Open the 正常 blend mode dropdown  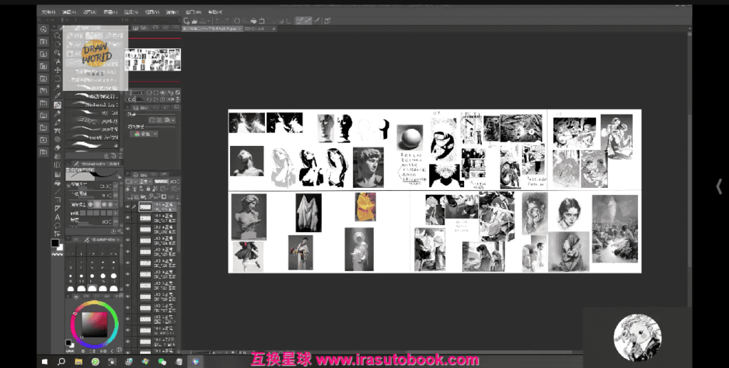point(145,182)
